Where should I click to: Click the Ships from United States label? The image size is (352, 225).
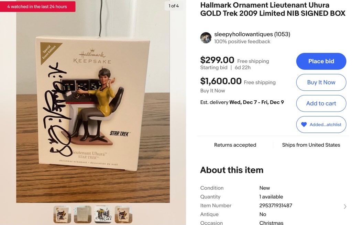[x=311, y=145]
